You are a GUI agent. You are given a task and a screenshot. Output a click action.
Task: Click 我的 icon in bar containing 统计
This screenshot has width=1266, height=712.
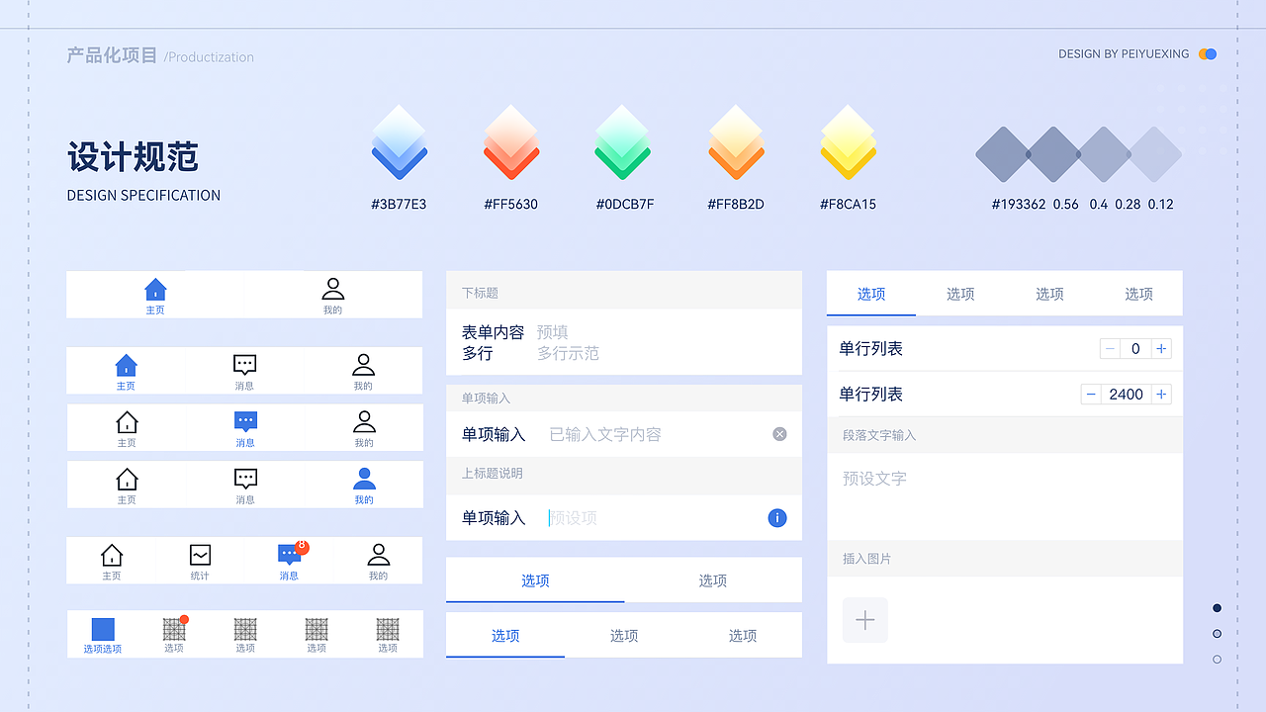379,555
